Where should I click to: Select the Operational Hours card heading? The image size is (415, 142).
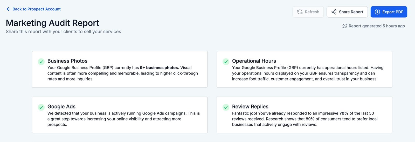point(254,61)
